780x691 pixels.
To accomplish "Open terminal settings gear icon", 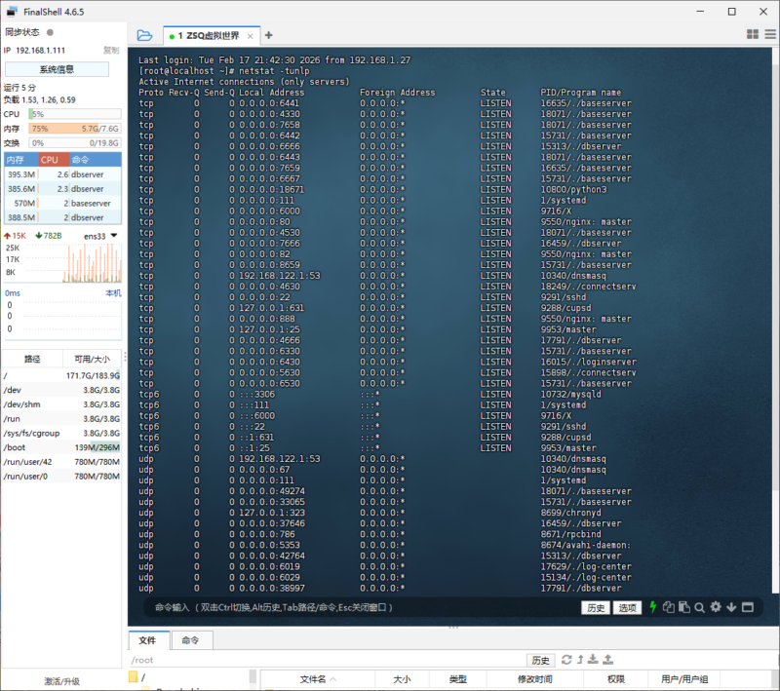I will (x=716, y=607).
